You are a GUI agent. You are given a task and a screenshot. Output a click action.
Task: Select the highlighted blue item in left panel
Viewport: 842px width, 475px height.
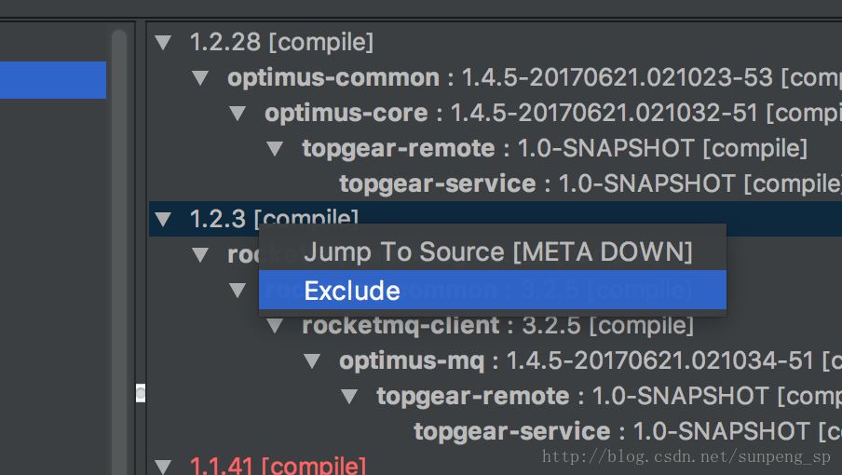(x=52, y=79)
